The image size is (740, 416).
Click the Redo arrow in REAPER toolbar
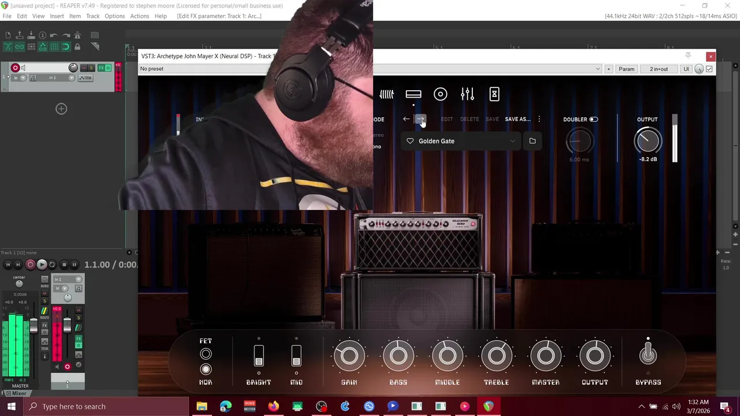pyautogui.click(x=66, y=35)
